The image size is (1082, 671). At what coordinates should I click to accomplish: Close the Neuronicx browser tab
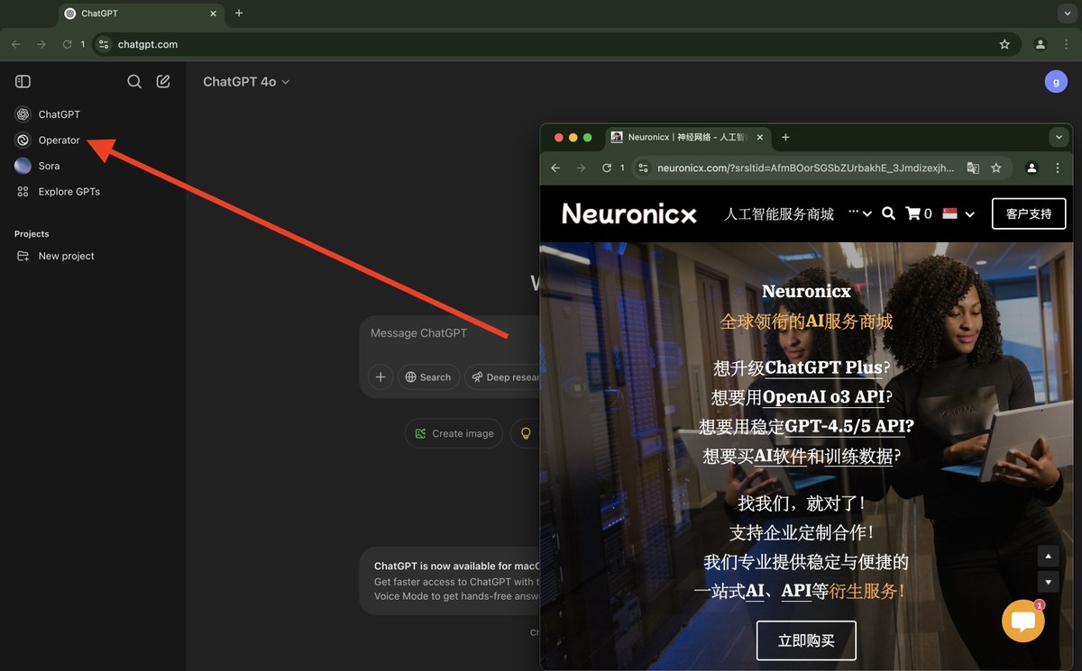coord(759,138)
